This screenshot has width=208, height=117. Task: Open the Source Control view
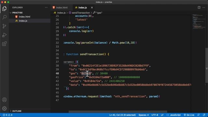4,26
